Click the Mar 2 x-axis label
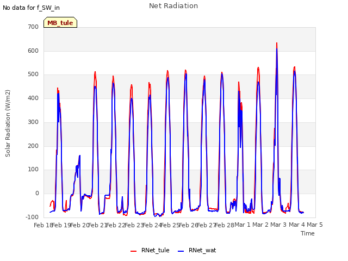The height and width of the screenshot is (261, 348). (260, 225)
